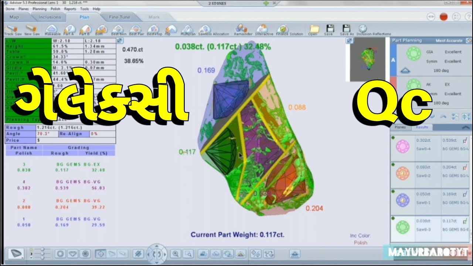Toggle the Saw8-3 green stone dot
The width and height of the screenshot is (473, 266).
coord(393,218)
